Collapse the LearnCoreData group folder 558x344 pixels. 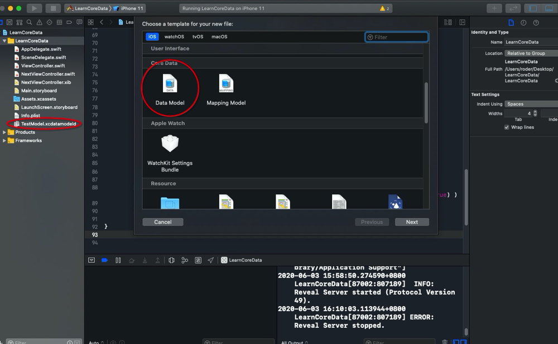tap(4, 41)
